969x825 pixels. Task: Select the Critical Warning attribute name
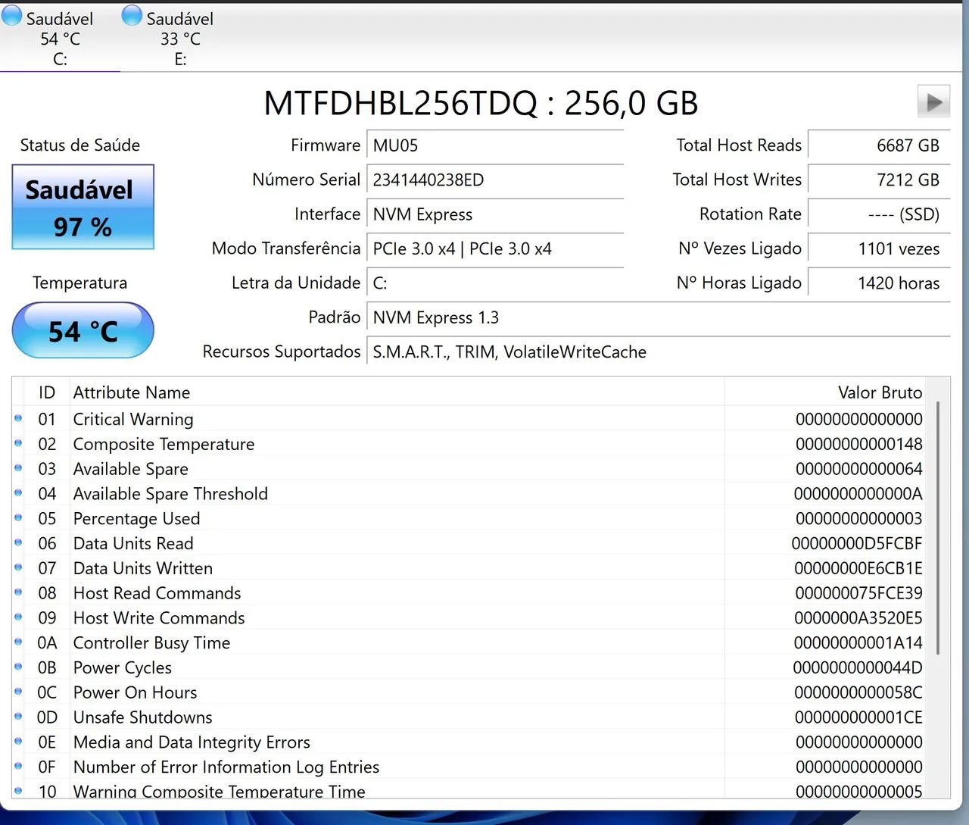[x=133, y=419]
